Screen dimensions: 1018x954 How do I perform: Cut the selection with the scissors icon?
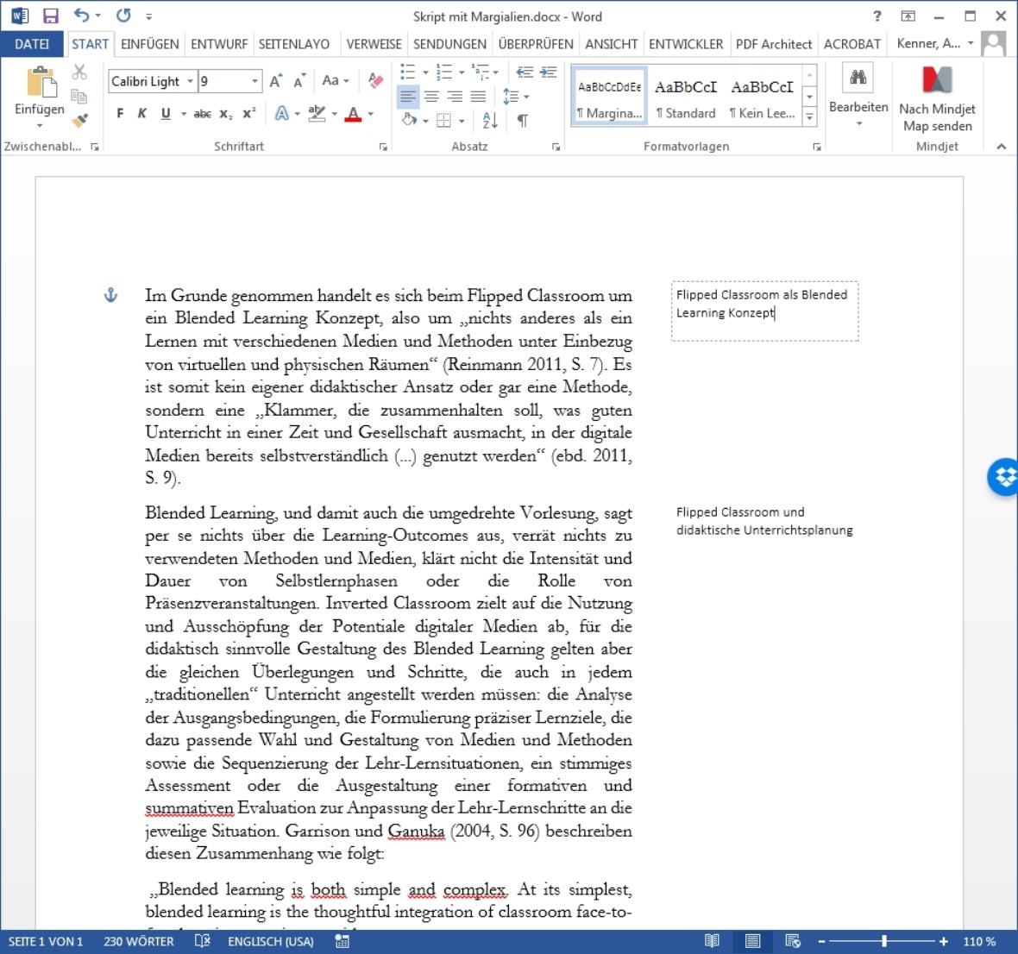(79, 72)
